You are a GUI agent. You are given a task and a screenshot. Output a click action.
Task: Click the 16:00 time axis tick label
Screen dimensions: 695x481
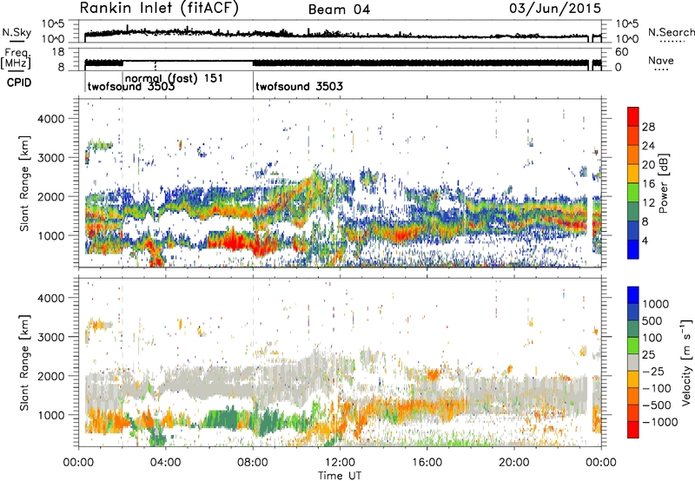[427, 463]
